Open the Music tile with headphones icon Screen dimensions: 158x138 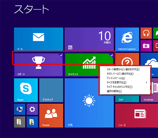(x=146, y=33)
